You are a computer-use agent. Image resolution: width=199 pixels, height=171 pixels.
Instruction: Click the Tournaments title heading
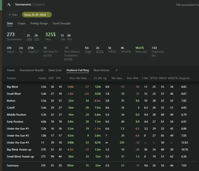point(23,5)
